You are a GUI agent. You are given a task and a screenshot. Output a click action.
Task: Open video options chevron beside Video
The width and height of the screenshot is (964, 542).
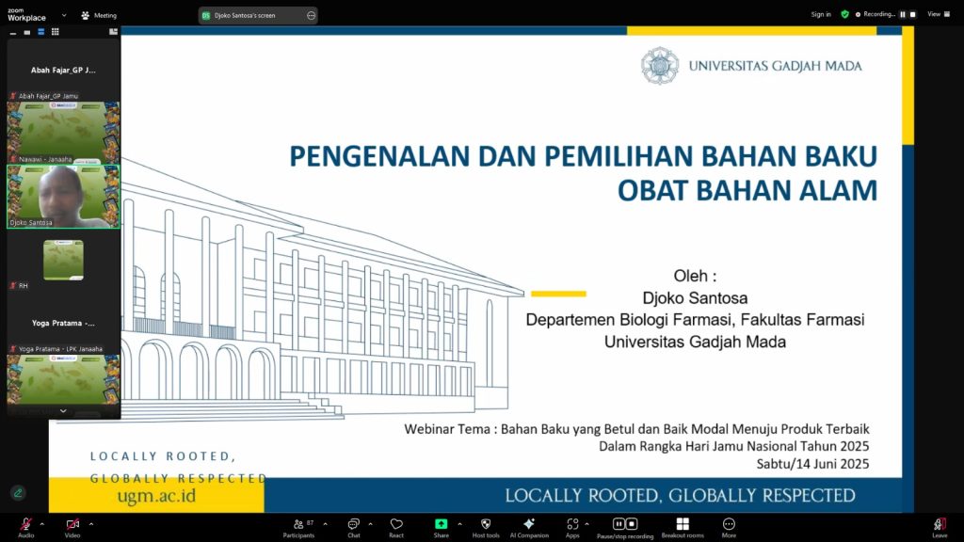point(91,523)
